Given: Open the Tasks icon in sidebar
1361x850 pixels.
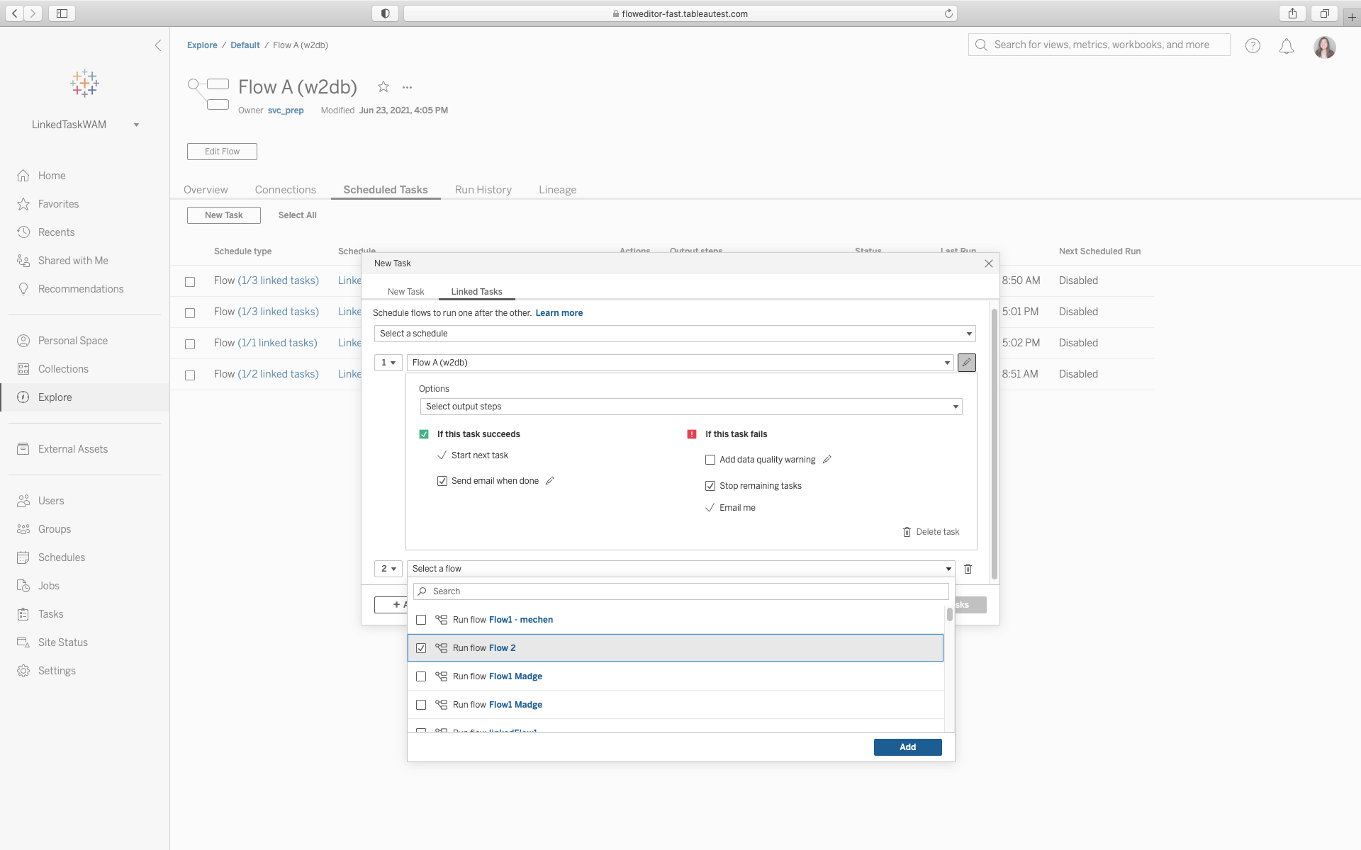Looking at the screenshot, I should point(23,614).
